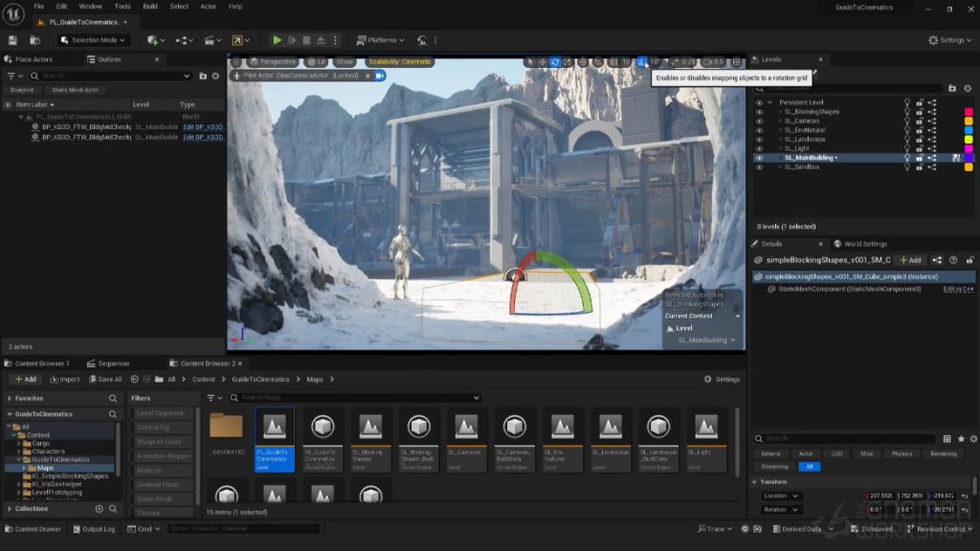Open the Outliner settings gear
Viewport: 980px width, 551px height.
(x=215, y=76)
